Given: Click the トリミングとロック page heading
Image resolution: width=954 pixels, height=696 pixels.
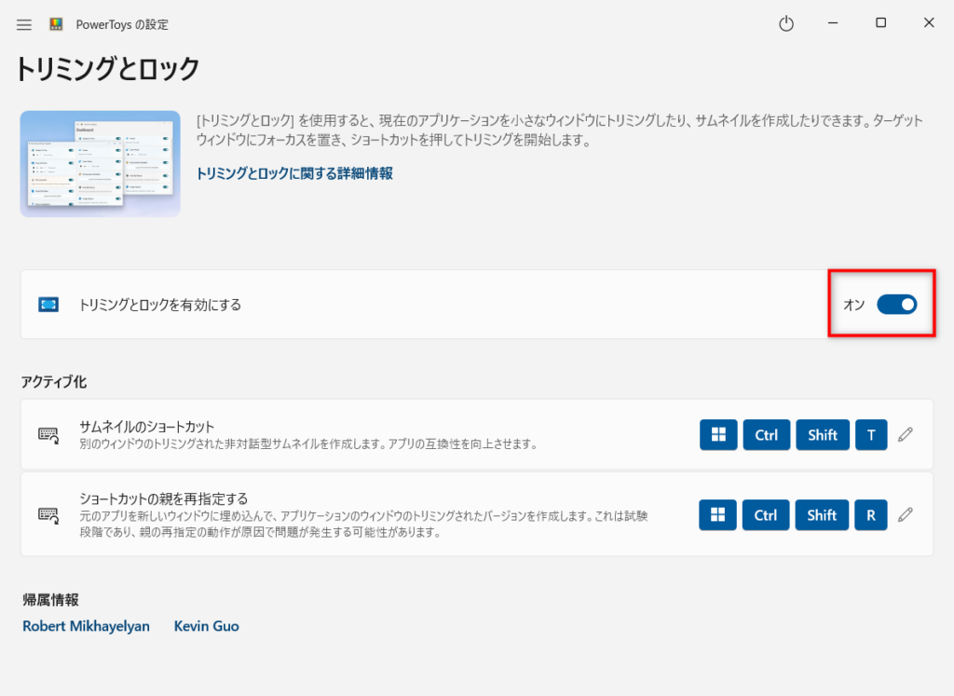Looking at the screenshot, I should pos(108,68).
